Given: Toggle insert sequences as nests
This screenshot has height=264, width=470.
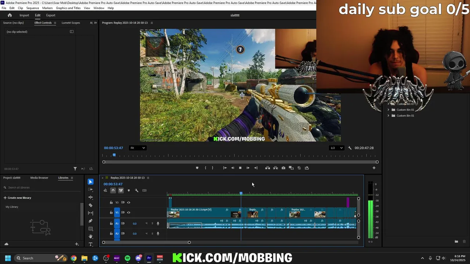Looking at the screenshot, I should pyautogui.click(x=105, y=190).
